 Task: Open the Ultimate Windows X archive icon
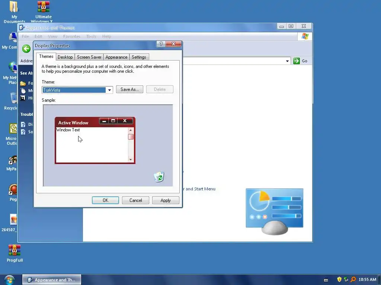coord(43,12)
